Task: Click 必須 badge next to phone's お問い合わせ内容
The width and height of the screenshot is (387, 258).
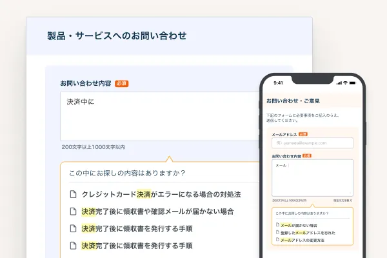Action: [x=307, y=156]
